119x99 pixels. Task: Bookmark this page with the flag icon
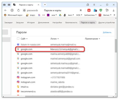(81, 10)
